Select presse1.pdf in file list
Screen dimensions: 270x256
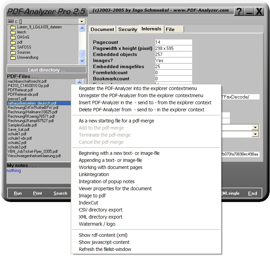pyautogui.click(x=17, y=99)
